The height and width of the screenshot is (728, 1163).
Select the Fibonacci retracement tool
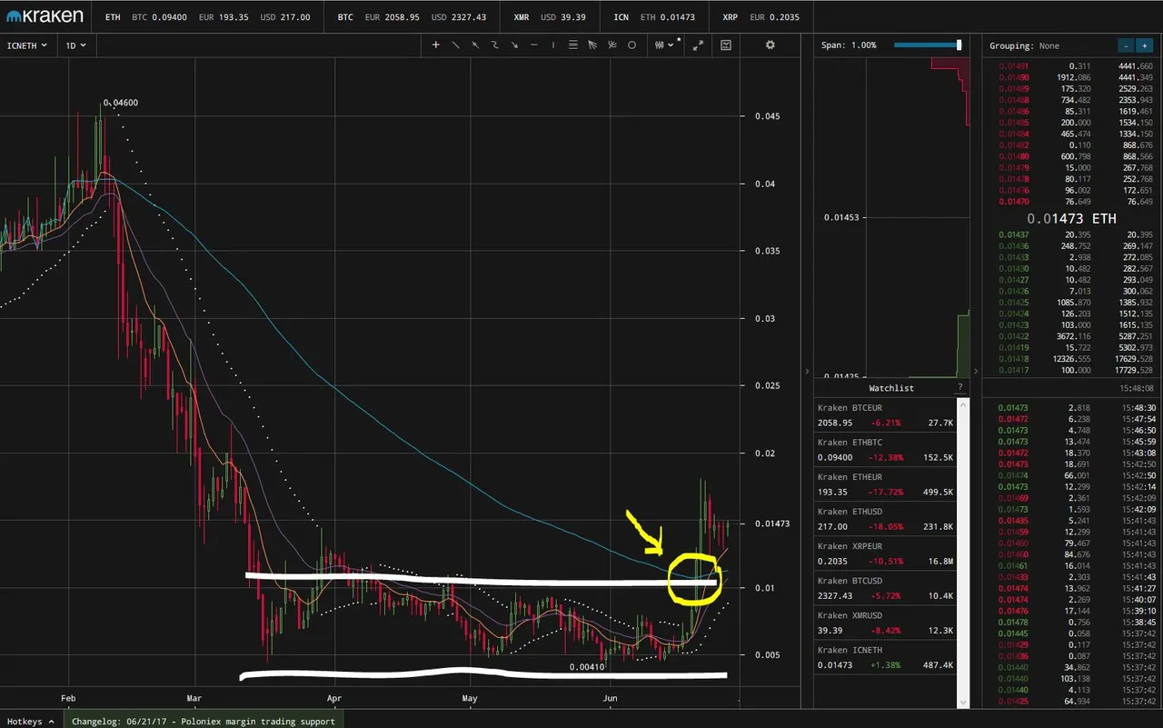pyautogui.click(x=572, y=45)
